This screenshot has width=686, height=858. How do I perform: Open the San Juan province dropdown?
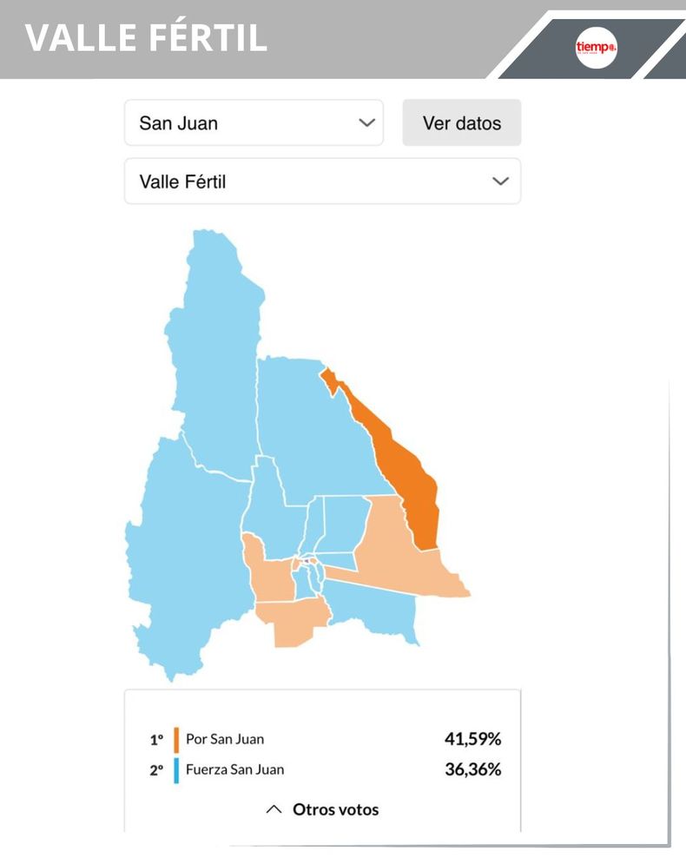pos(253,123)
